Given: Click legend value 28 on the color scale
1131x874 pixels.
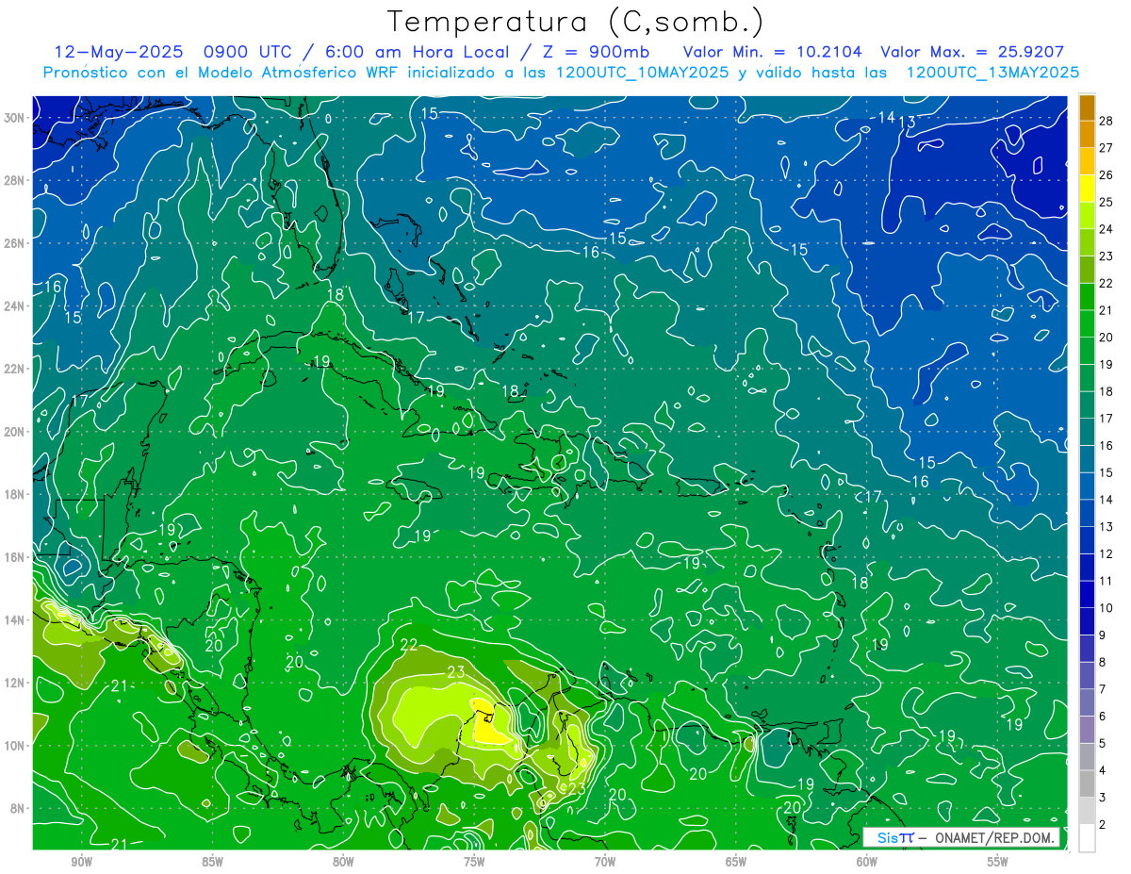Looking at the screenshot, I should pyautogui.click(x=1106, y=121).
